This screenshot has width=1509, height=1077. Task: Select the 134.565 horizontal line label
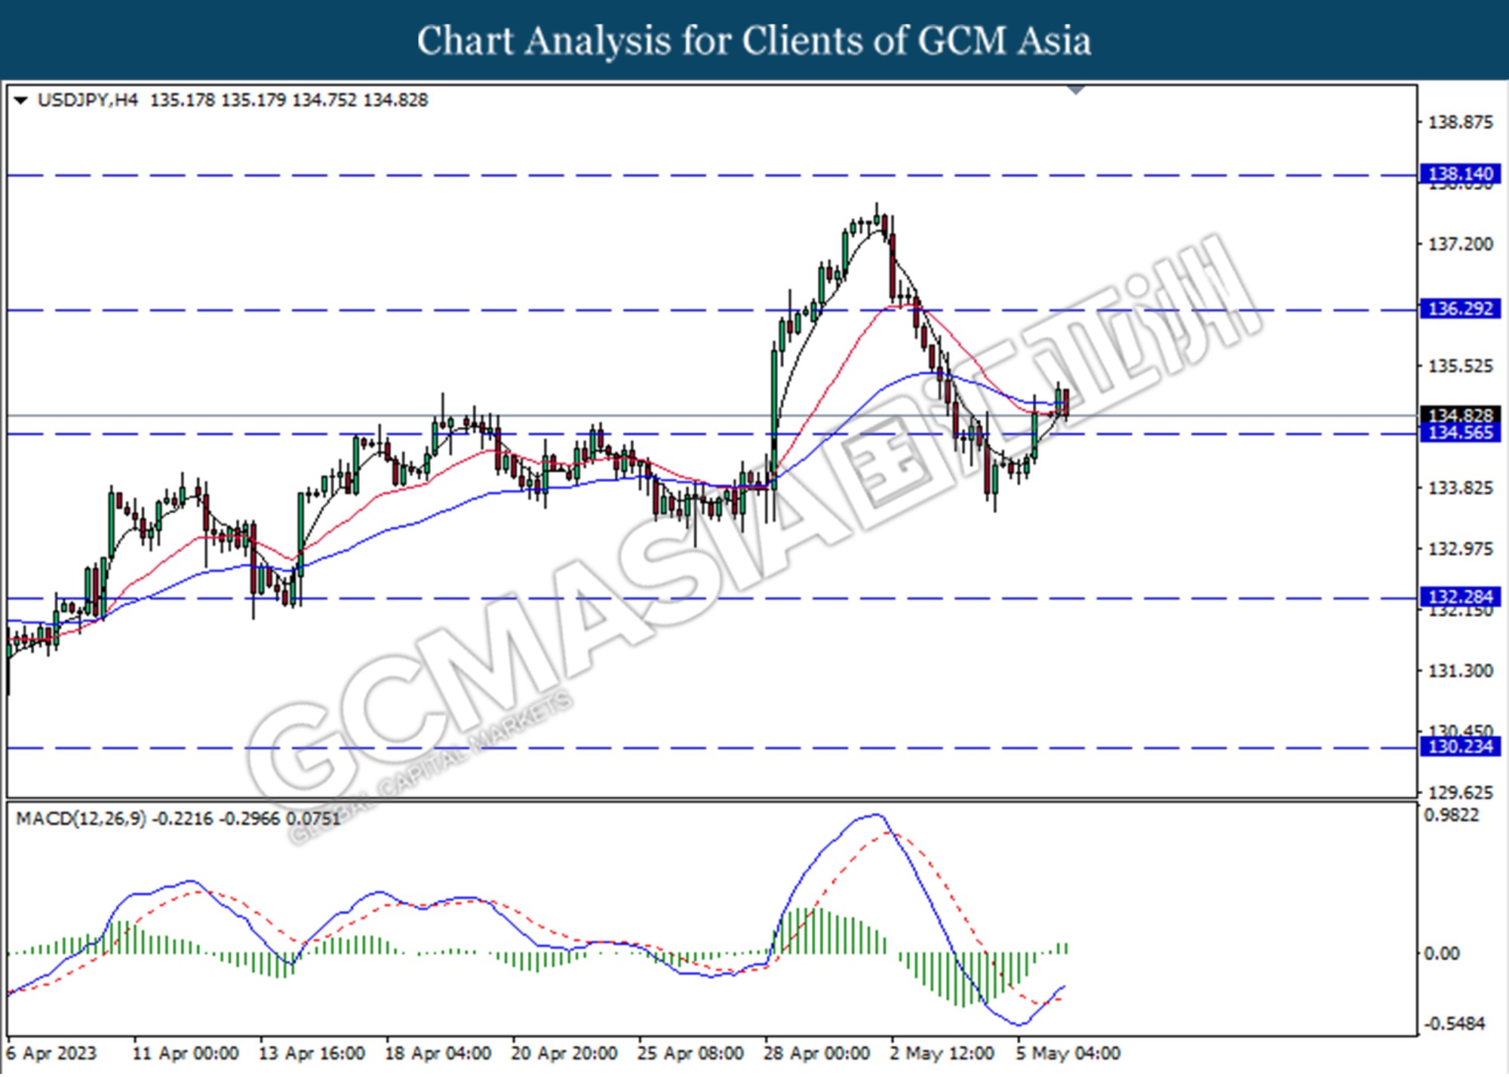1460,433
